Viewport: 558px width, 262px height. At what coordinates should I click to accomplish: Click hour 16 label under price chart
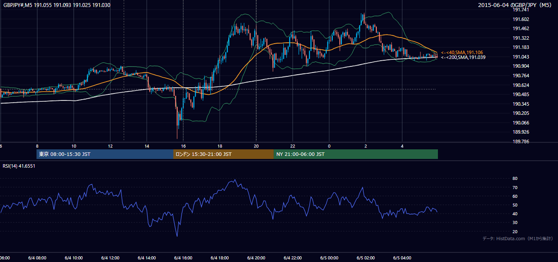pos(183,146)
